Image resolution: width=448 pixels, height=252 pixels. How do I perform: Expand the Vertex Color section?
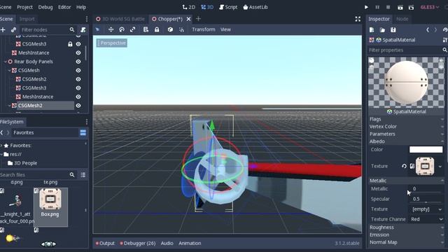click(x=407, y=127)
